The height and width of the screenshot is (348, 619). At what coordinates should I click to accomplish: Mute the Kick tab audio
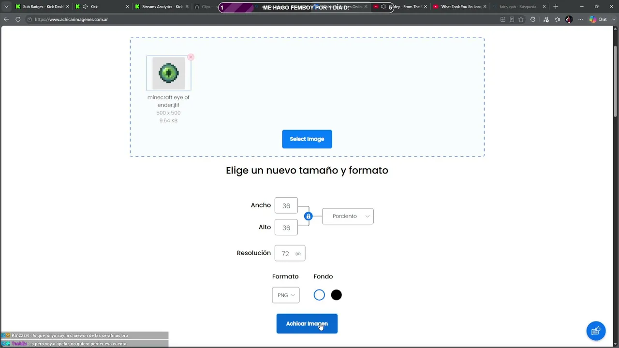85,7
